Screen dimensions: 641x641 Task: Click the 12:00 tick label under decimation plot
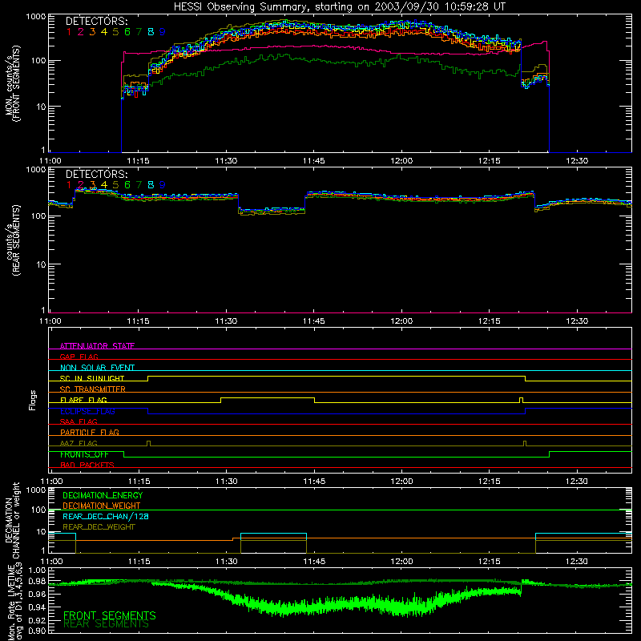pos(401,562)
